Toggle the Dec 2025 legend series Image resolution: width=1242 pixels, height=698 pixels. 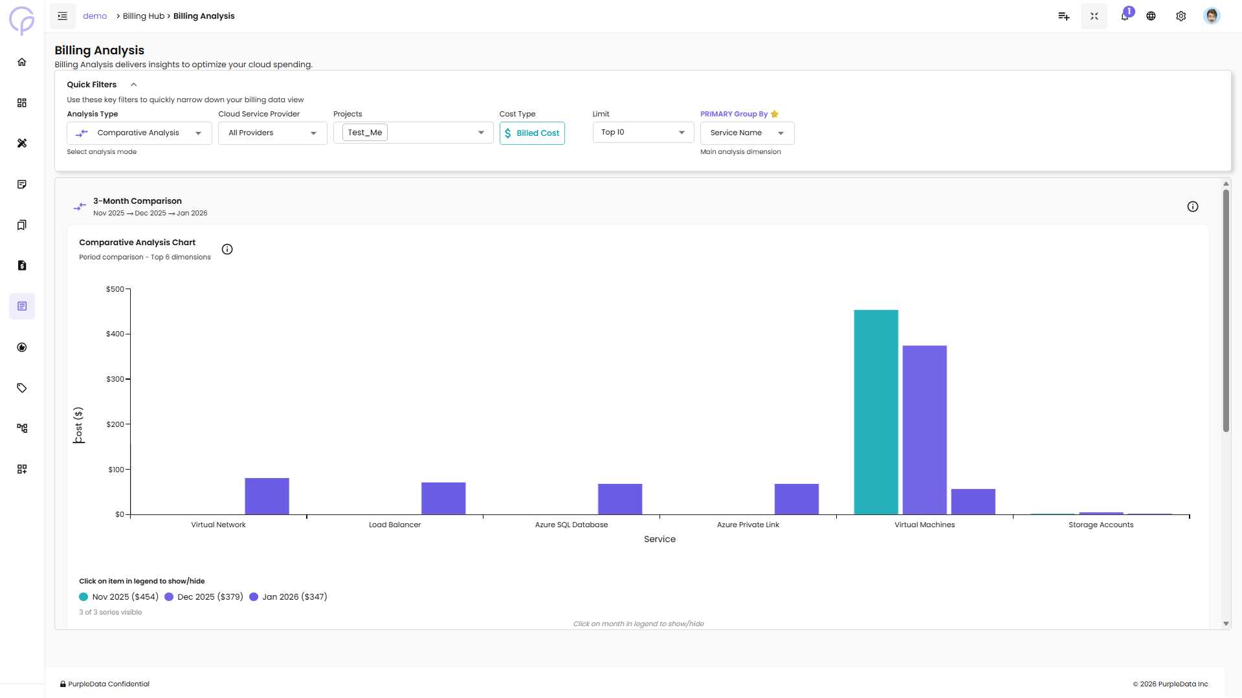[204, 597]
